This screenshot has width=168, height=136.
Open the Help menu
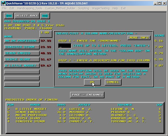pyautogui.click(x=115, y=8)
